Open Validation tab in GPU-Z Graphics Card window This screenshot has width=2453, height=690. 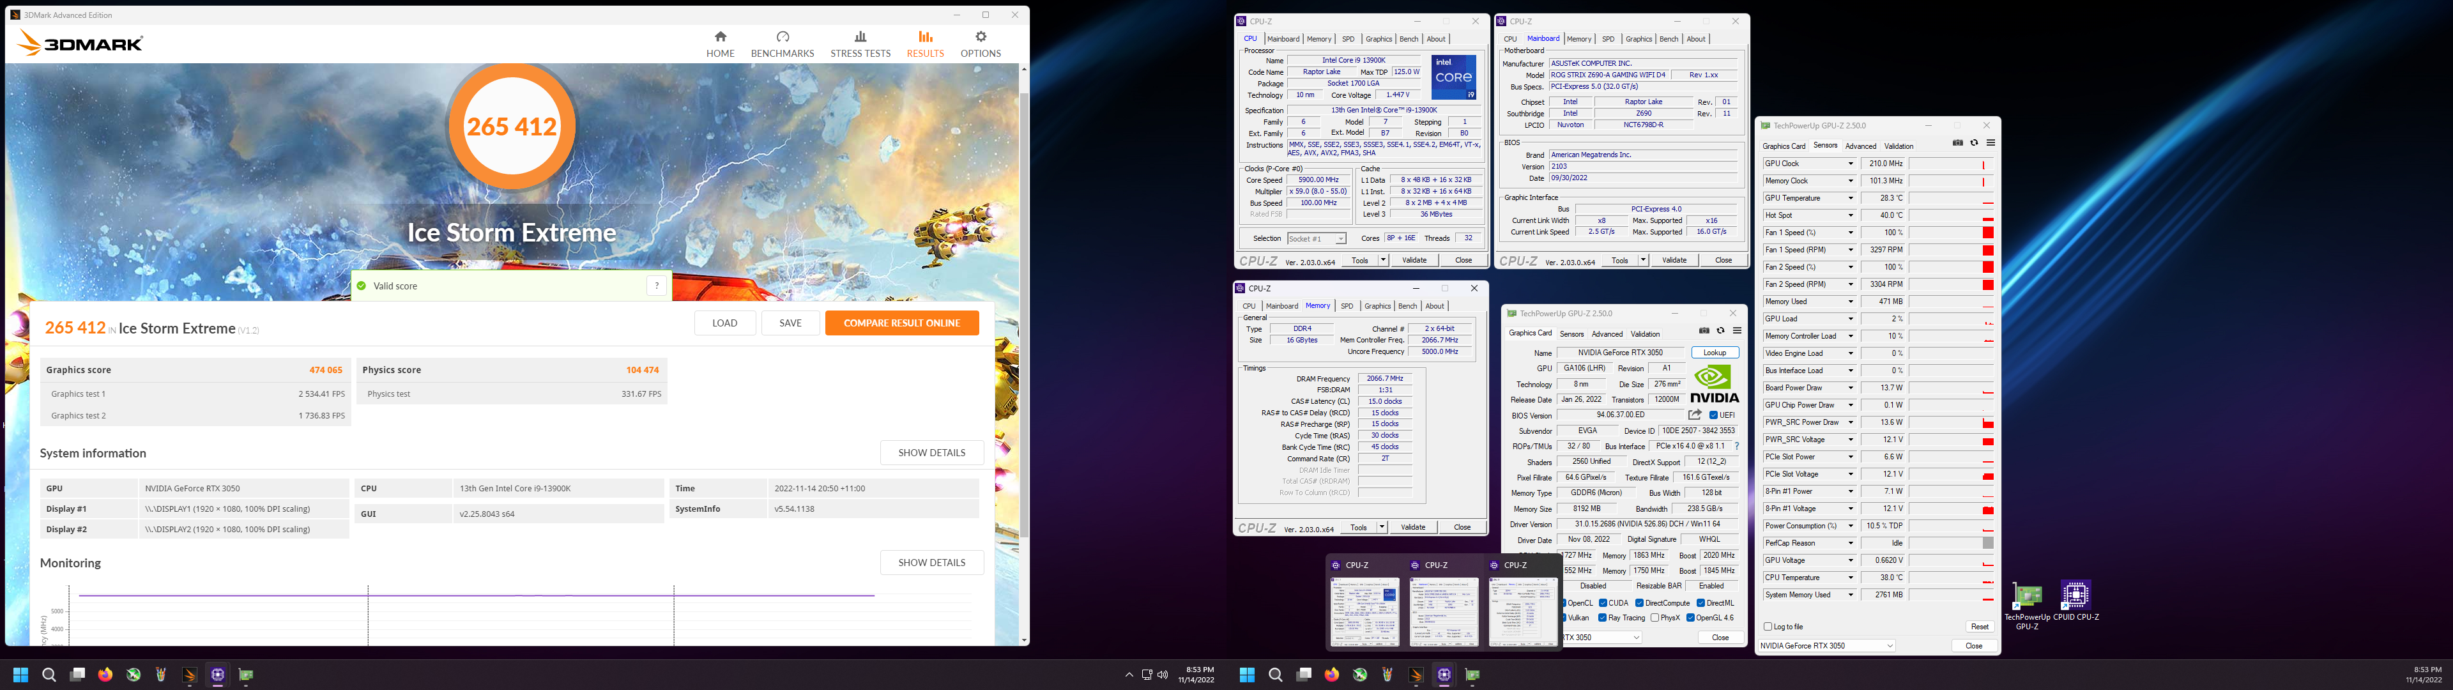(x=1644, y=333)
